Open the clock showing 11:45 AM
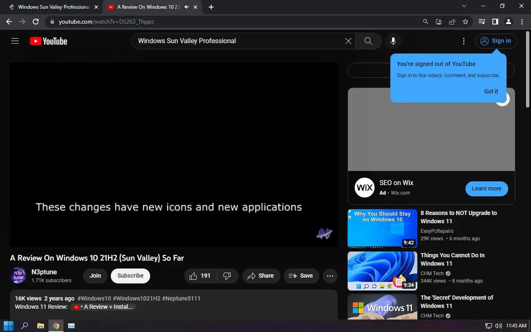The height and width of the screenshot is (332, 531). [x=516, y=326]
